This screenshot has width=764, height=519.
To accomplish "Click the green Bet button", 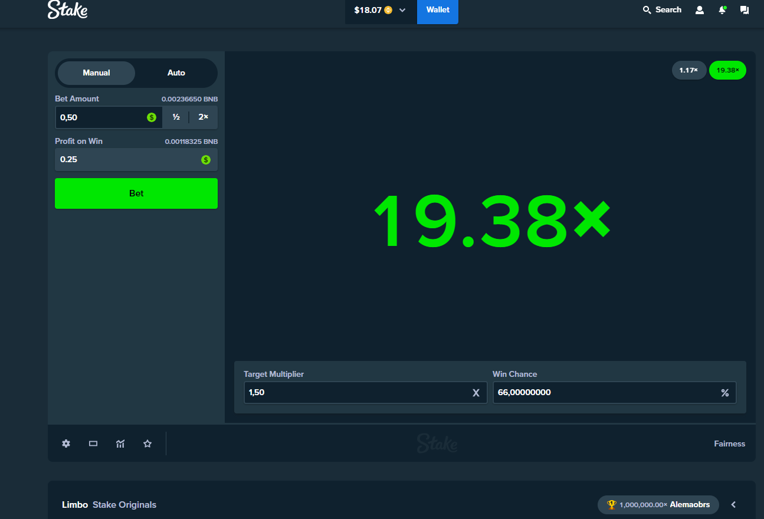I will (136, 193).
